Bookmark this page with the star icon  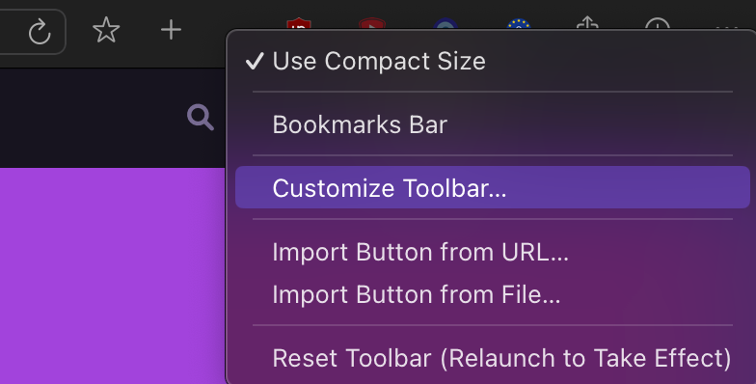pos(106,30)
